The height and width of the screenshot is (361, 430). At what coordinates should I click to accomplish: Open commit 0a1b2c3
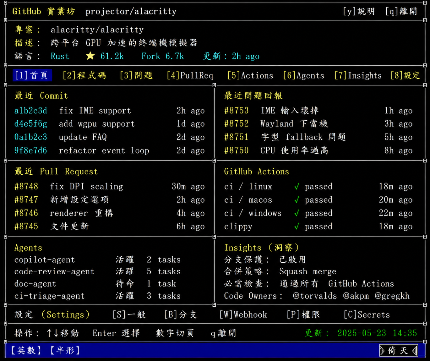pos(31,137)
